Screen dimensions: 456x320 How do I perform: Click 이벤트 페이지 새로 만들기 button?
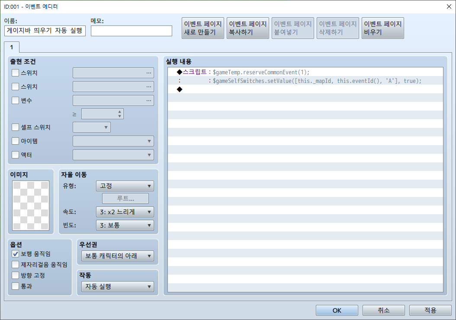203,28
